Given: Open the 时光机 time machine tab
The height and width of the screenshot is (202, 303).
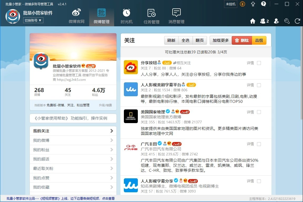Looking at the screenshot, I should [127, 16].
